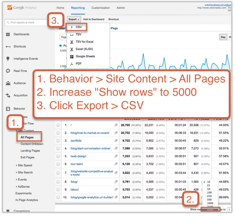Click the Google Analytics logo
Image resolution: width=235 pixels, height=216 pixels.
click(22, 7)
